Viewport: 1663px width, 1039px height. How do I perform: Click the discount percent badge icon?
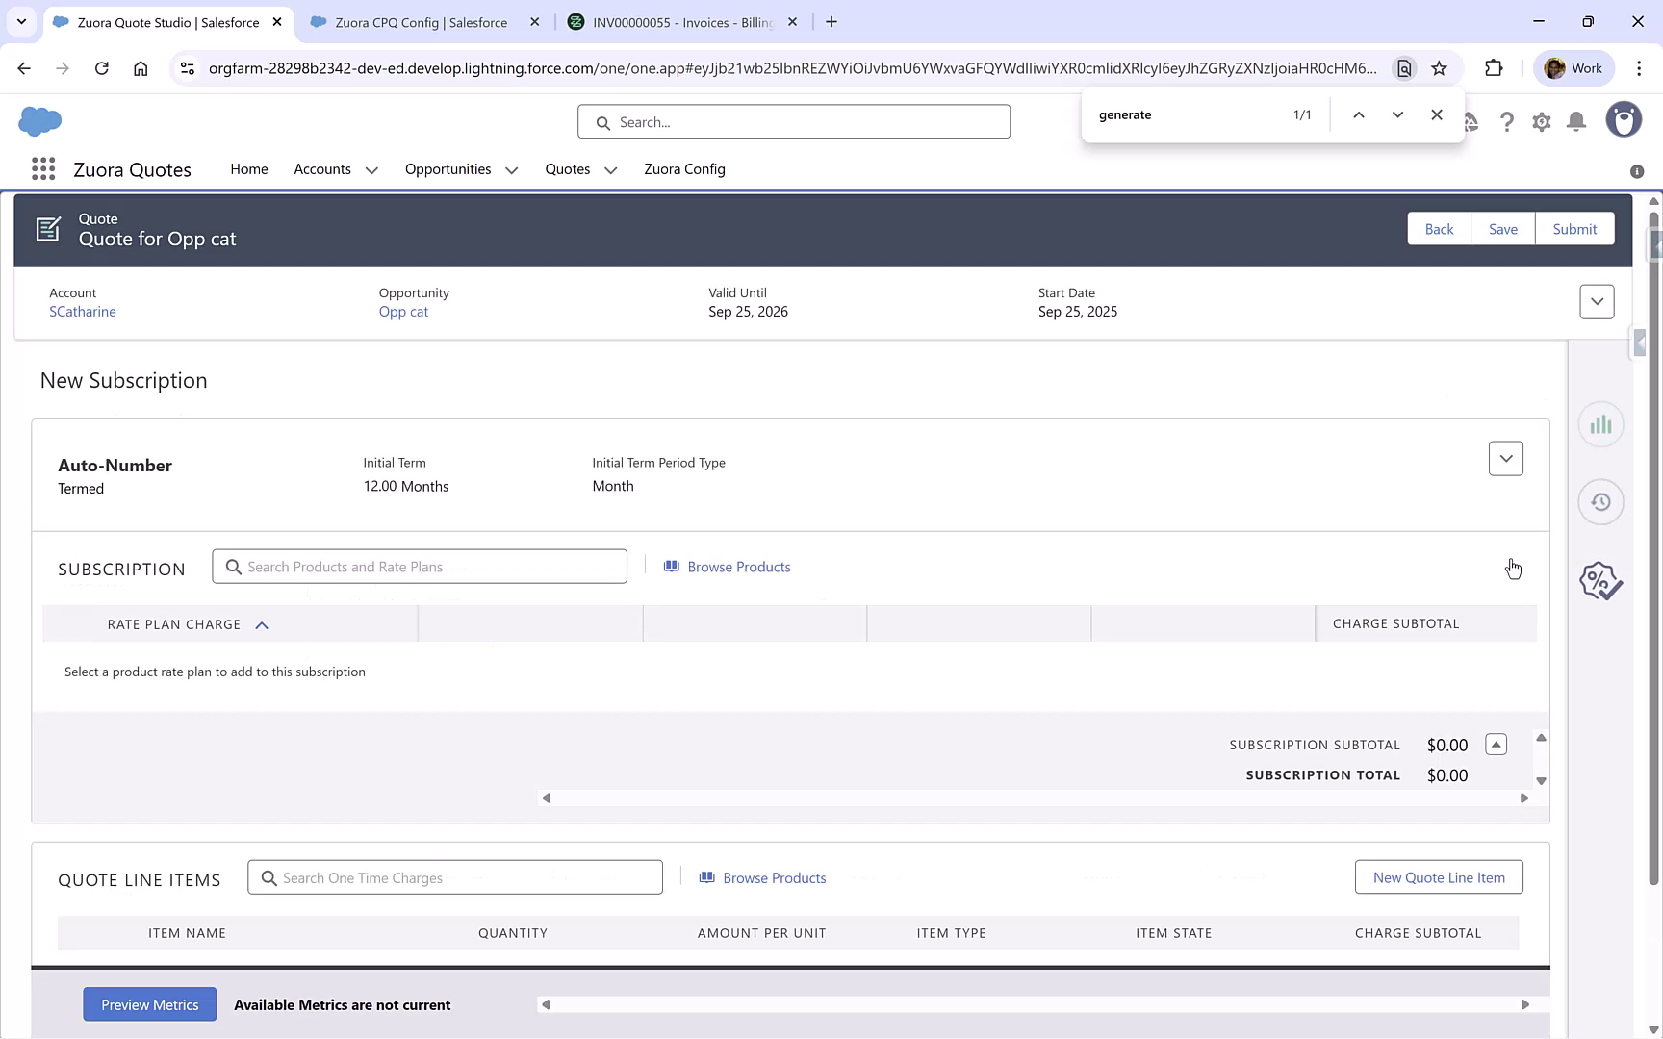1600,580
